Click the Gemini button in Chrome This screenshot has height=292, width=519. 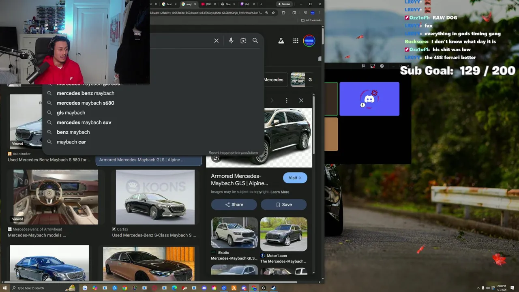click(x=284, y=4)
